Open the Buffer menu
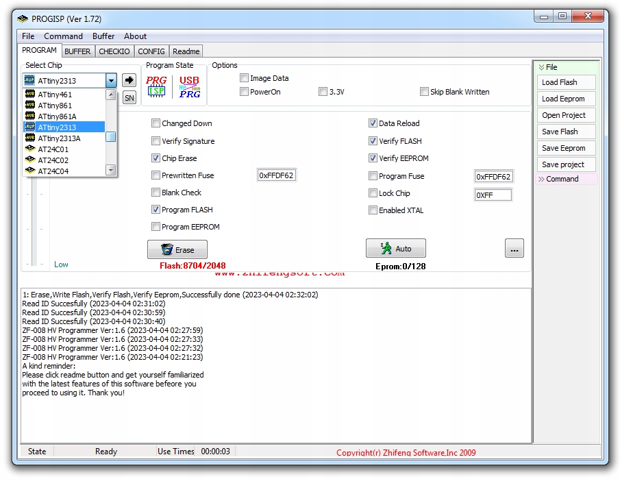Screen dimensions: 620x481 [103, 36]
